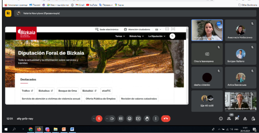Open ES language dropdown

pyautogui.click(x=158, y=29)
